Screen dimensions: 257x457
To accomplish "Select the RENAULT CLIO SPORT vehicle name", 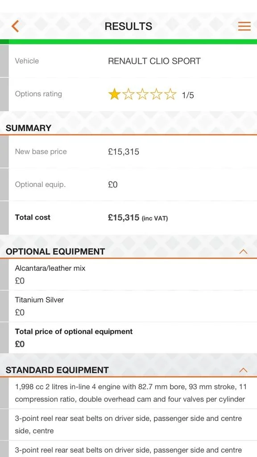I will (x=154, y=61).
